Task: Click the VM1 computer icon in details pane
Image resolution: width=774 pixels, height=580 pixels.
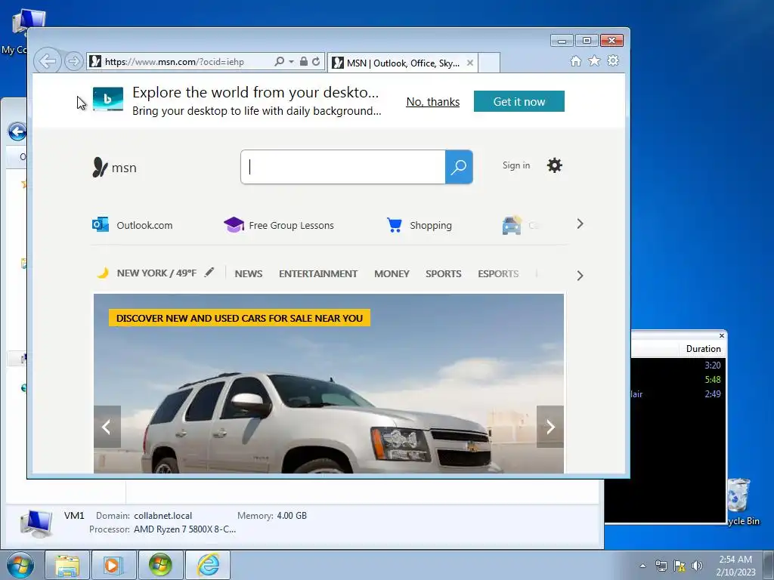Action: click(x=36, y=523)
